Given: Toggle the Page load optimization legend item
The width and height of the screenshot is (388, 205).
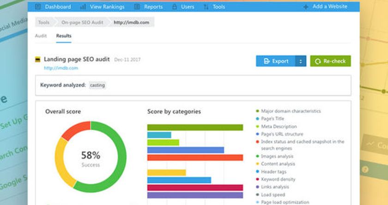Looking at the screenshot, I should [x=282, y=202].
